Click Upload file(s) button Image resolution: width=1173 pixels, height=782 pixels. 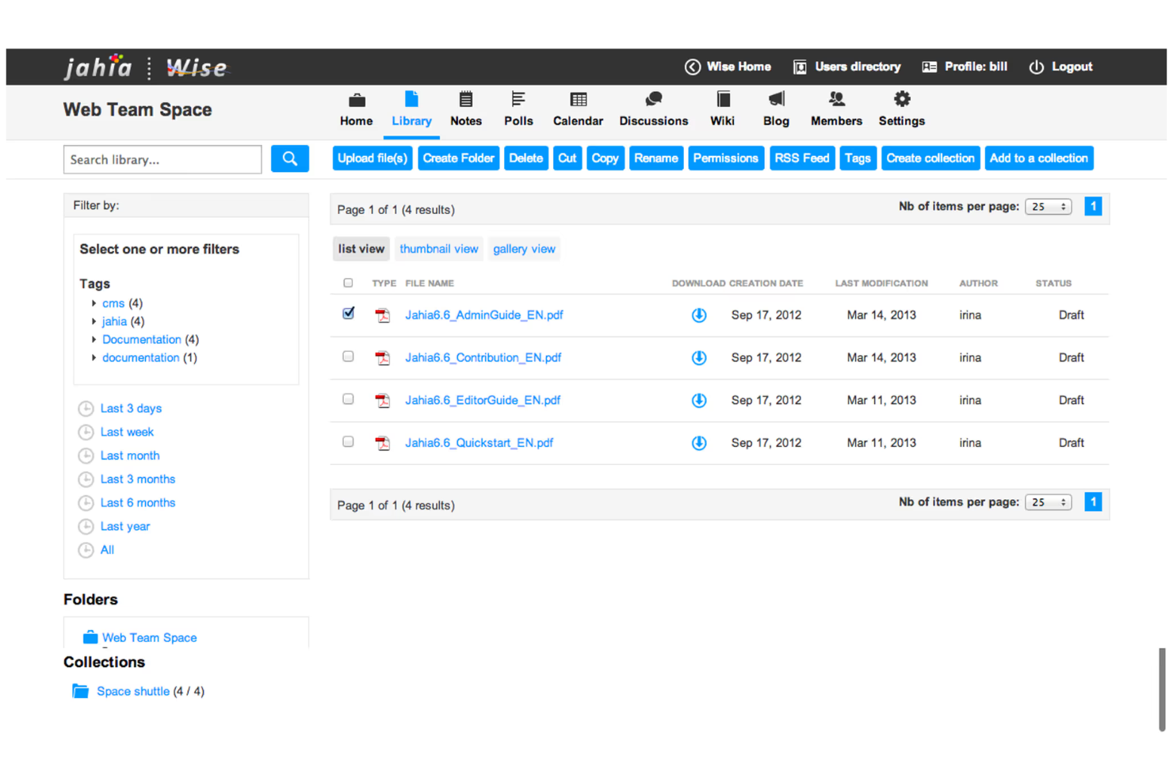(373, 158)
